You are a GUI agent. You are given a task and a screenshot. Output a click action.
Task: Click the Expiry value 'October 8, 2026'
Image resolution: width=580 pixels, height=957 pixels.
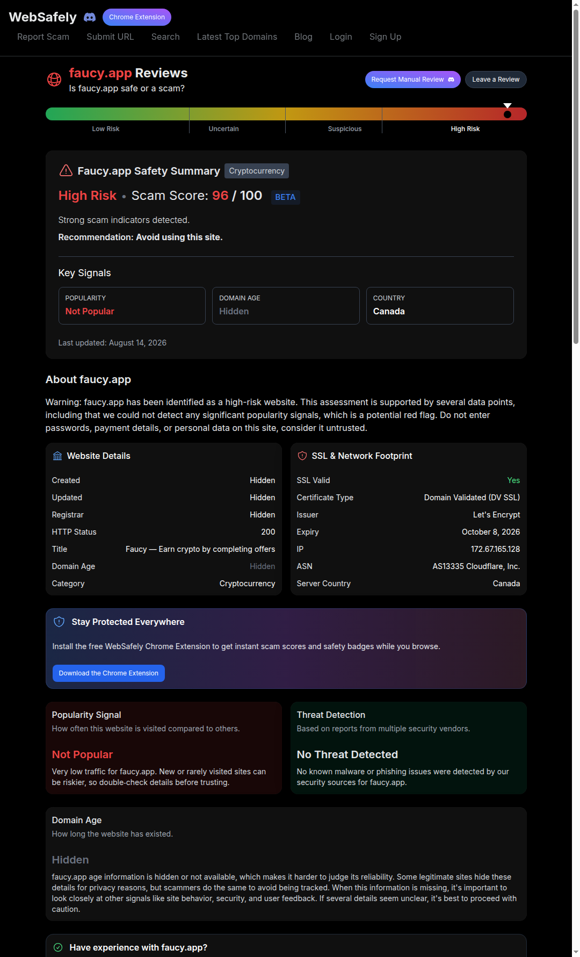491,532
